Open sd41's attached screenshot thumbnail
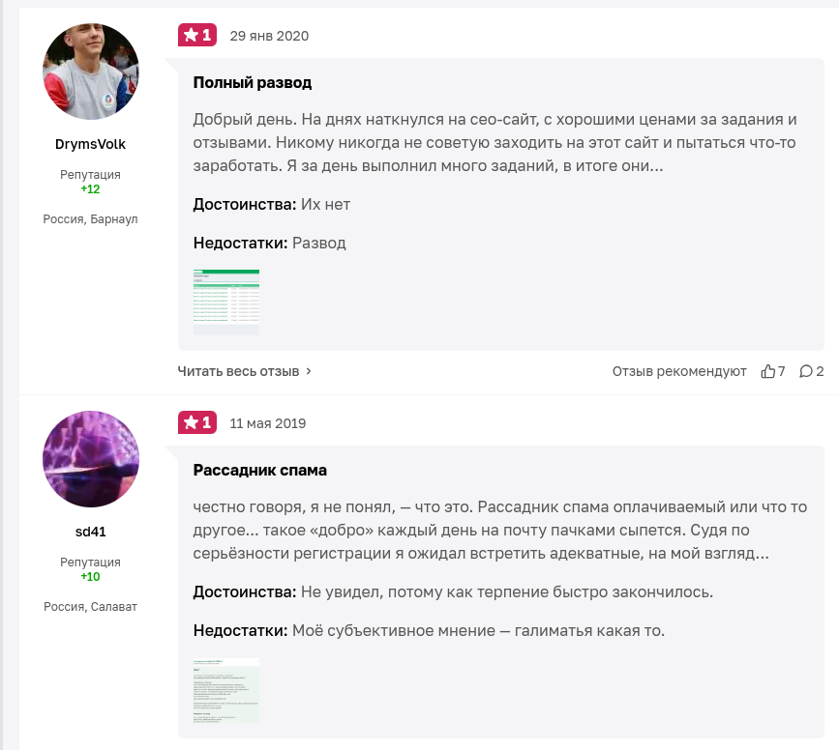Viewport: 839px width, 750px height. 226,690
